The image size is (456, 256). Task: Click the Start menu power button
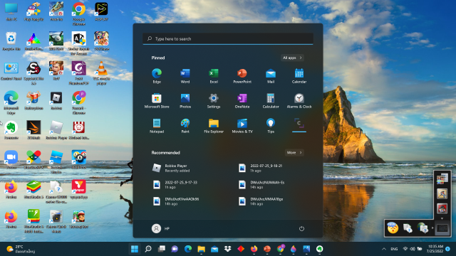[x=301, y=229]
